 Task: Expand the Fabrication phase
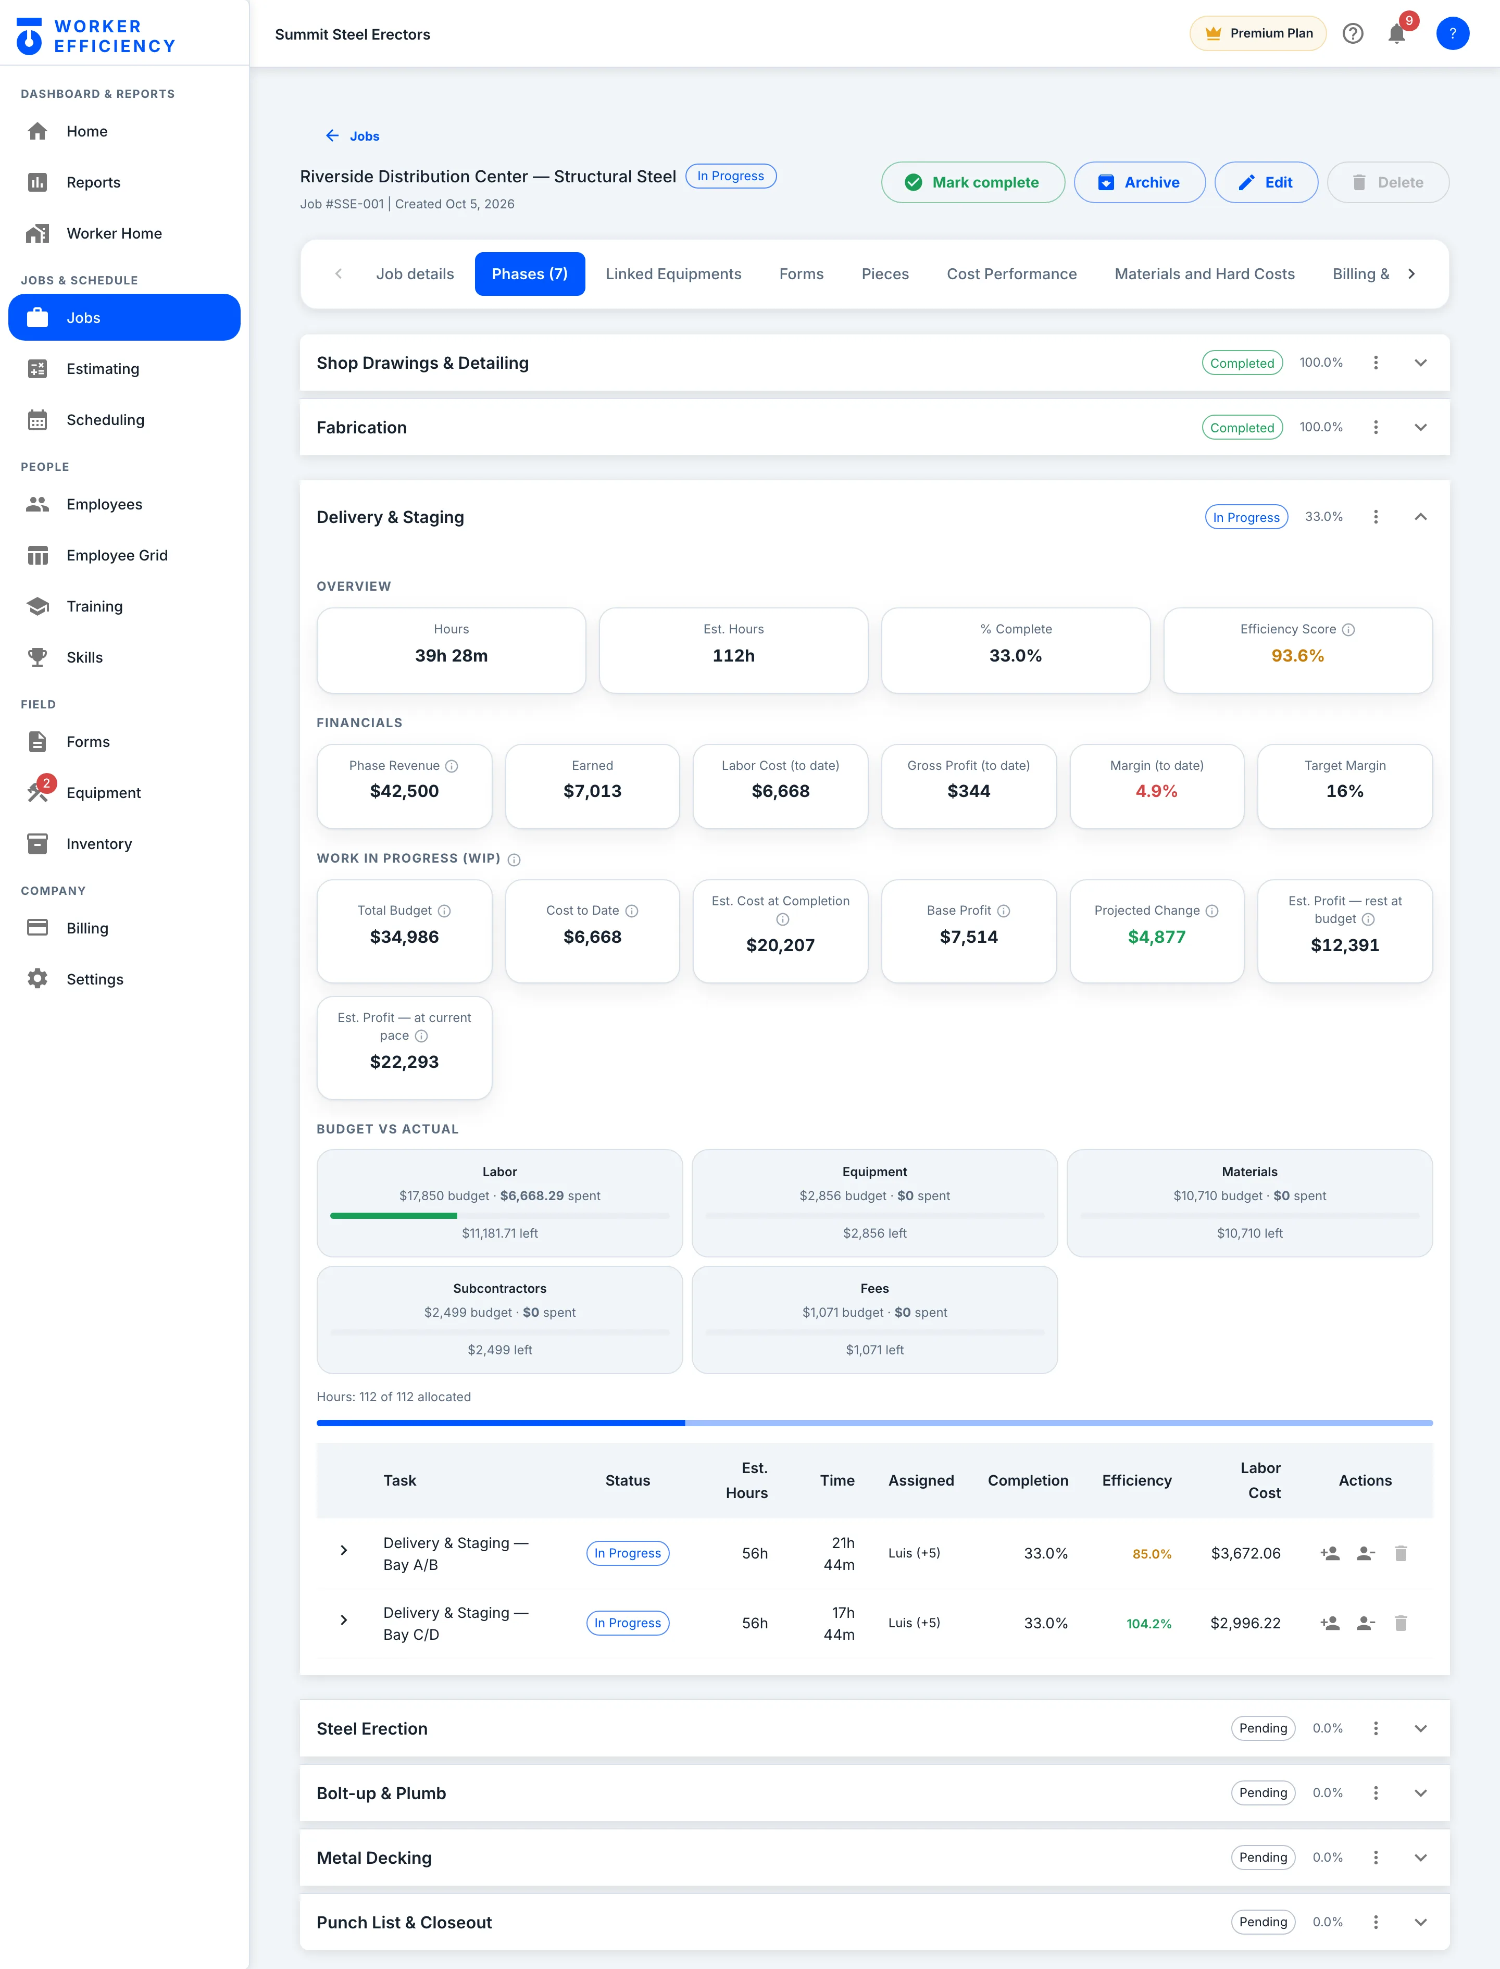[x=1420, y=428]
